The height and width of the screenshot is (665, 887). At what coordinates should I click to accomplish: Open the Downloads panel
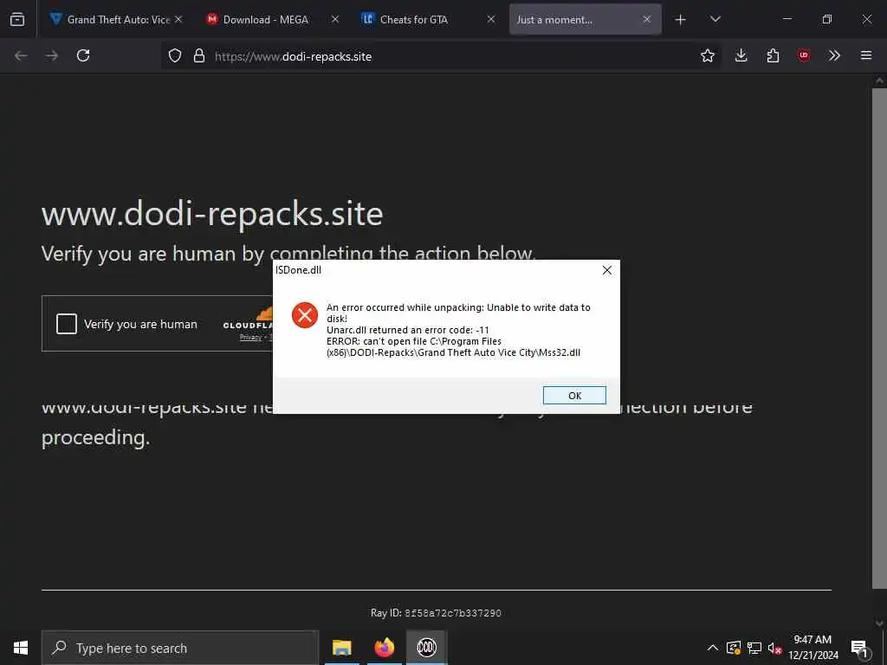741,55
